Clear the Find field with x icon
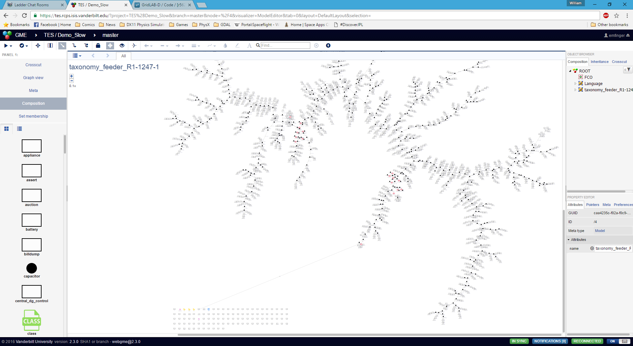This screenshot has height=346, width=633. [x=316, y=45]
